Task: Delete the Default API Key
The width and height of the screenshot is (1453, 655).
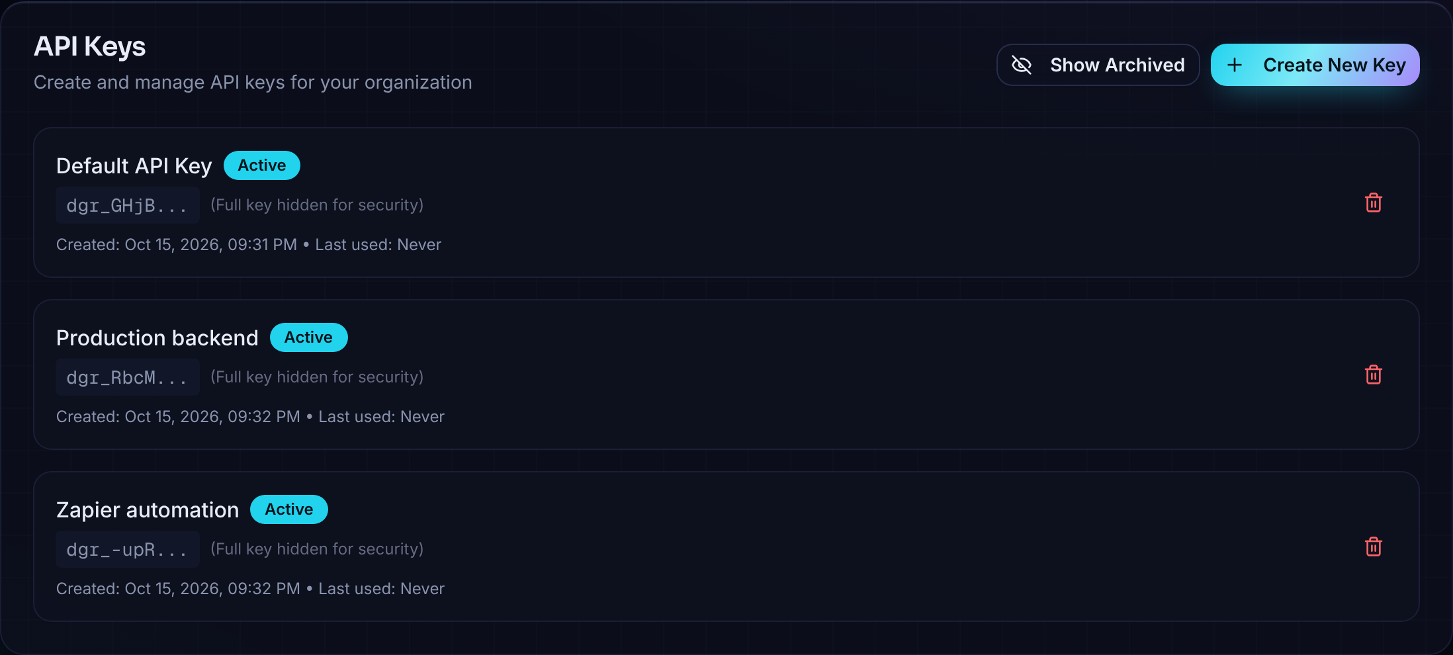Action: (1373, 202)
